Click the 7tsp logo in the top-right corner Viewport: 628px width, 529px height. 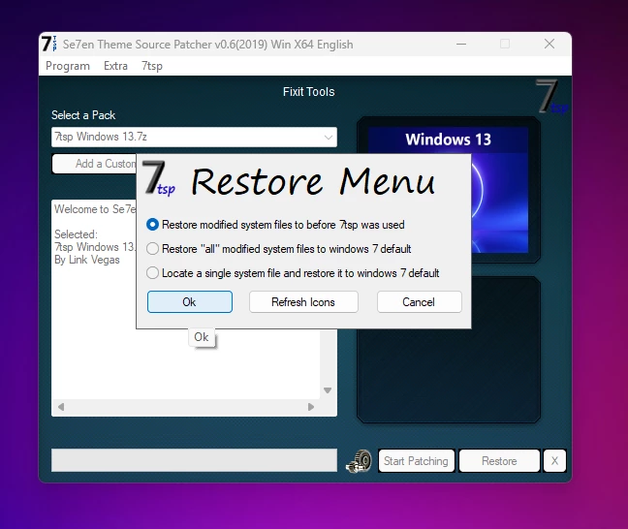pos(549,98)
